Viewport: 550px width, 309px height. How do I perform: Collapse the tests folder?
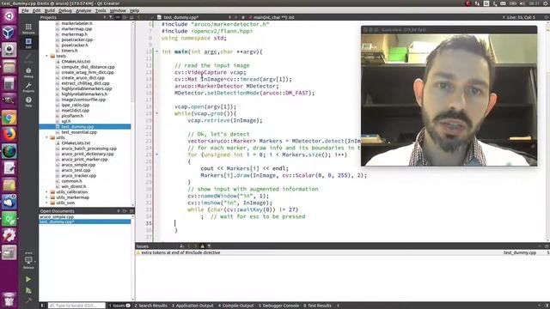coord(47,56)
